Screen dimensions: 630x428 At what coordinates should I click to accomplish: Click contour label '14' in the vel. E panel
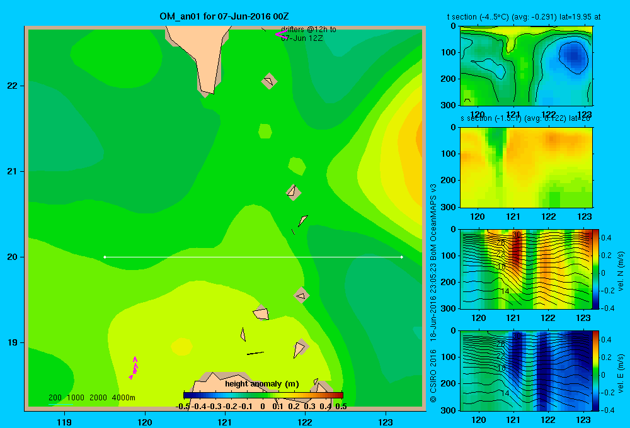(x=505, y=393)
